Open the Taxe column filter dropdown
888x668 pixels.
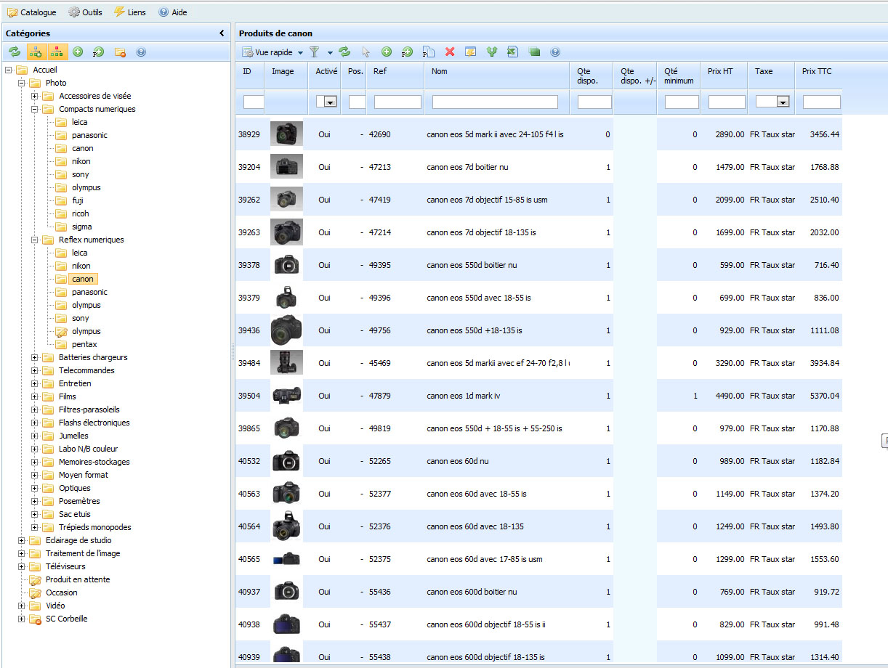tap(783, 102)
